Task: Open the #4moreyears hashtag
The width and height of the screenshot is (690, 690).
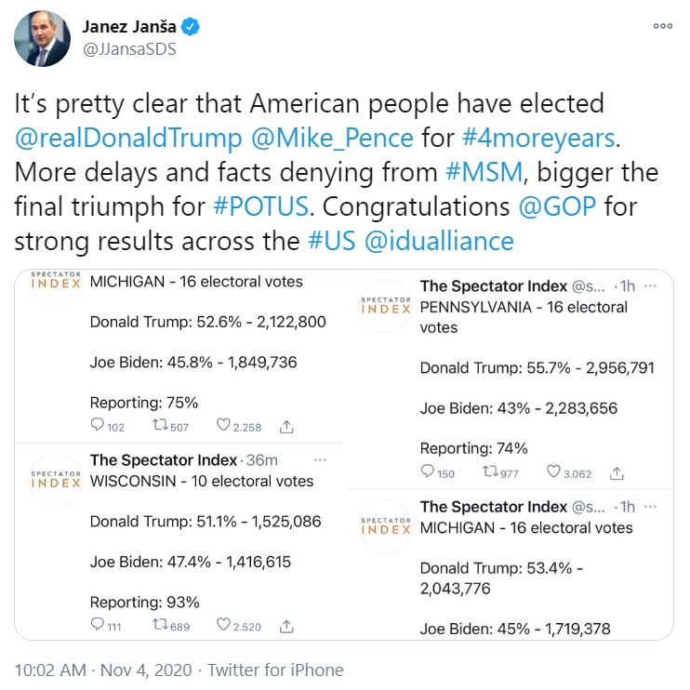Action: 538,138
